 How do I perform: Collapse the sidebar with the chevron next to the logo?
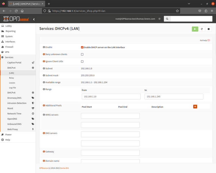tap(34, 19)
